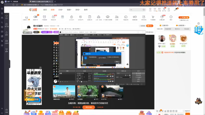Screen dimensions: 205x115
Task: Click the search magnifier icon
Action: click(x=144, y=10)
